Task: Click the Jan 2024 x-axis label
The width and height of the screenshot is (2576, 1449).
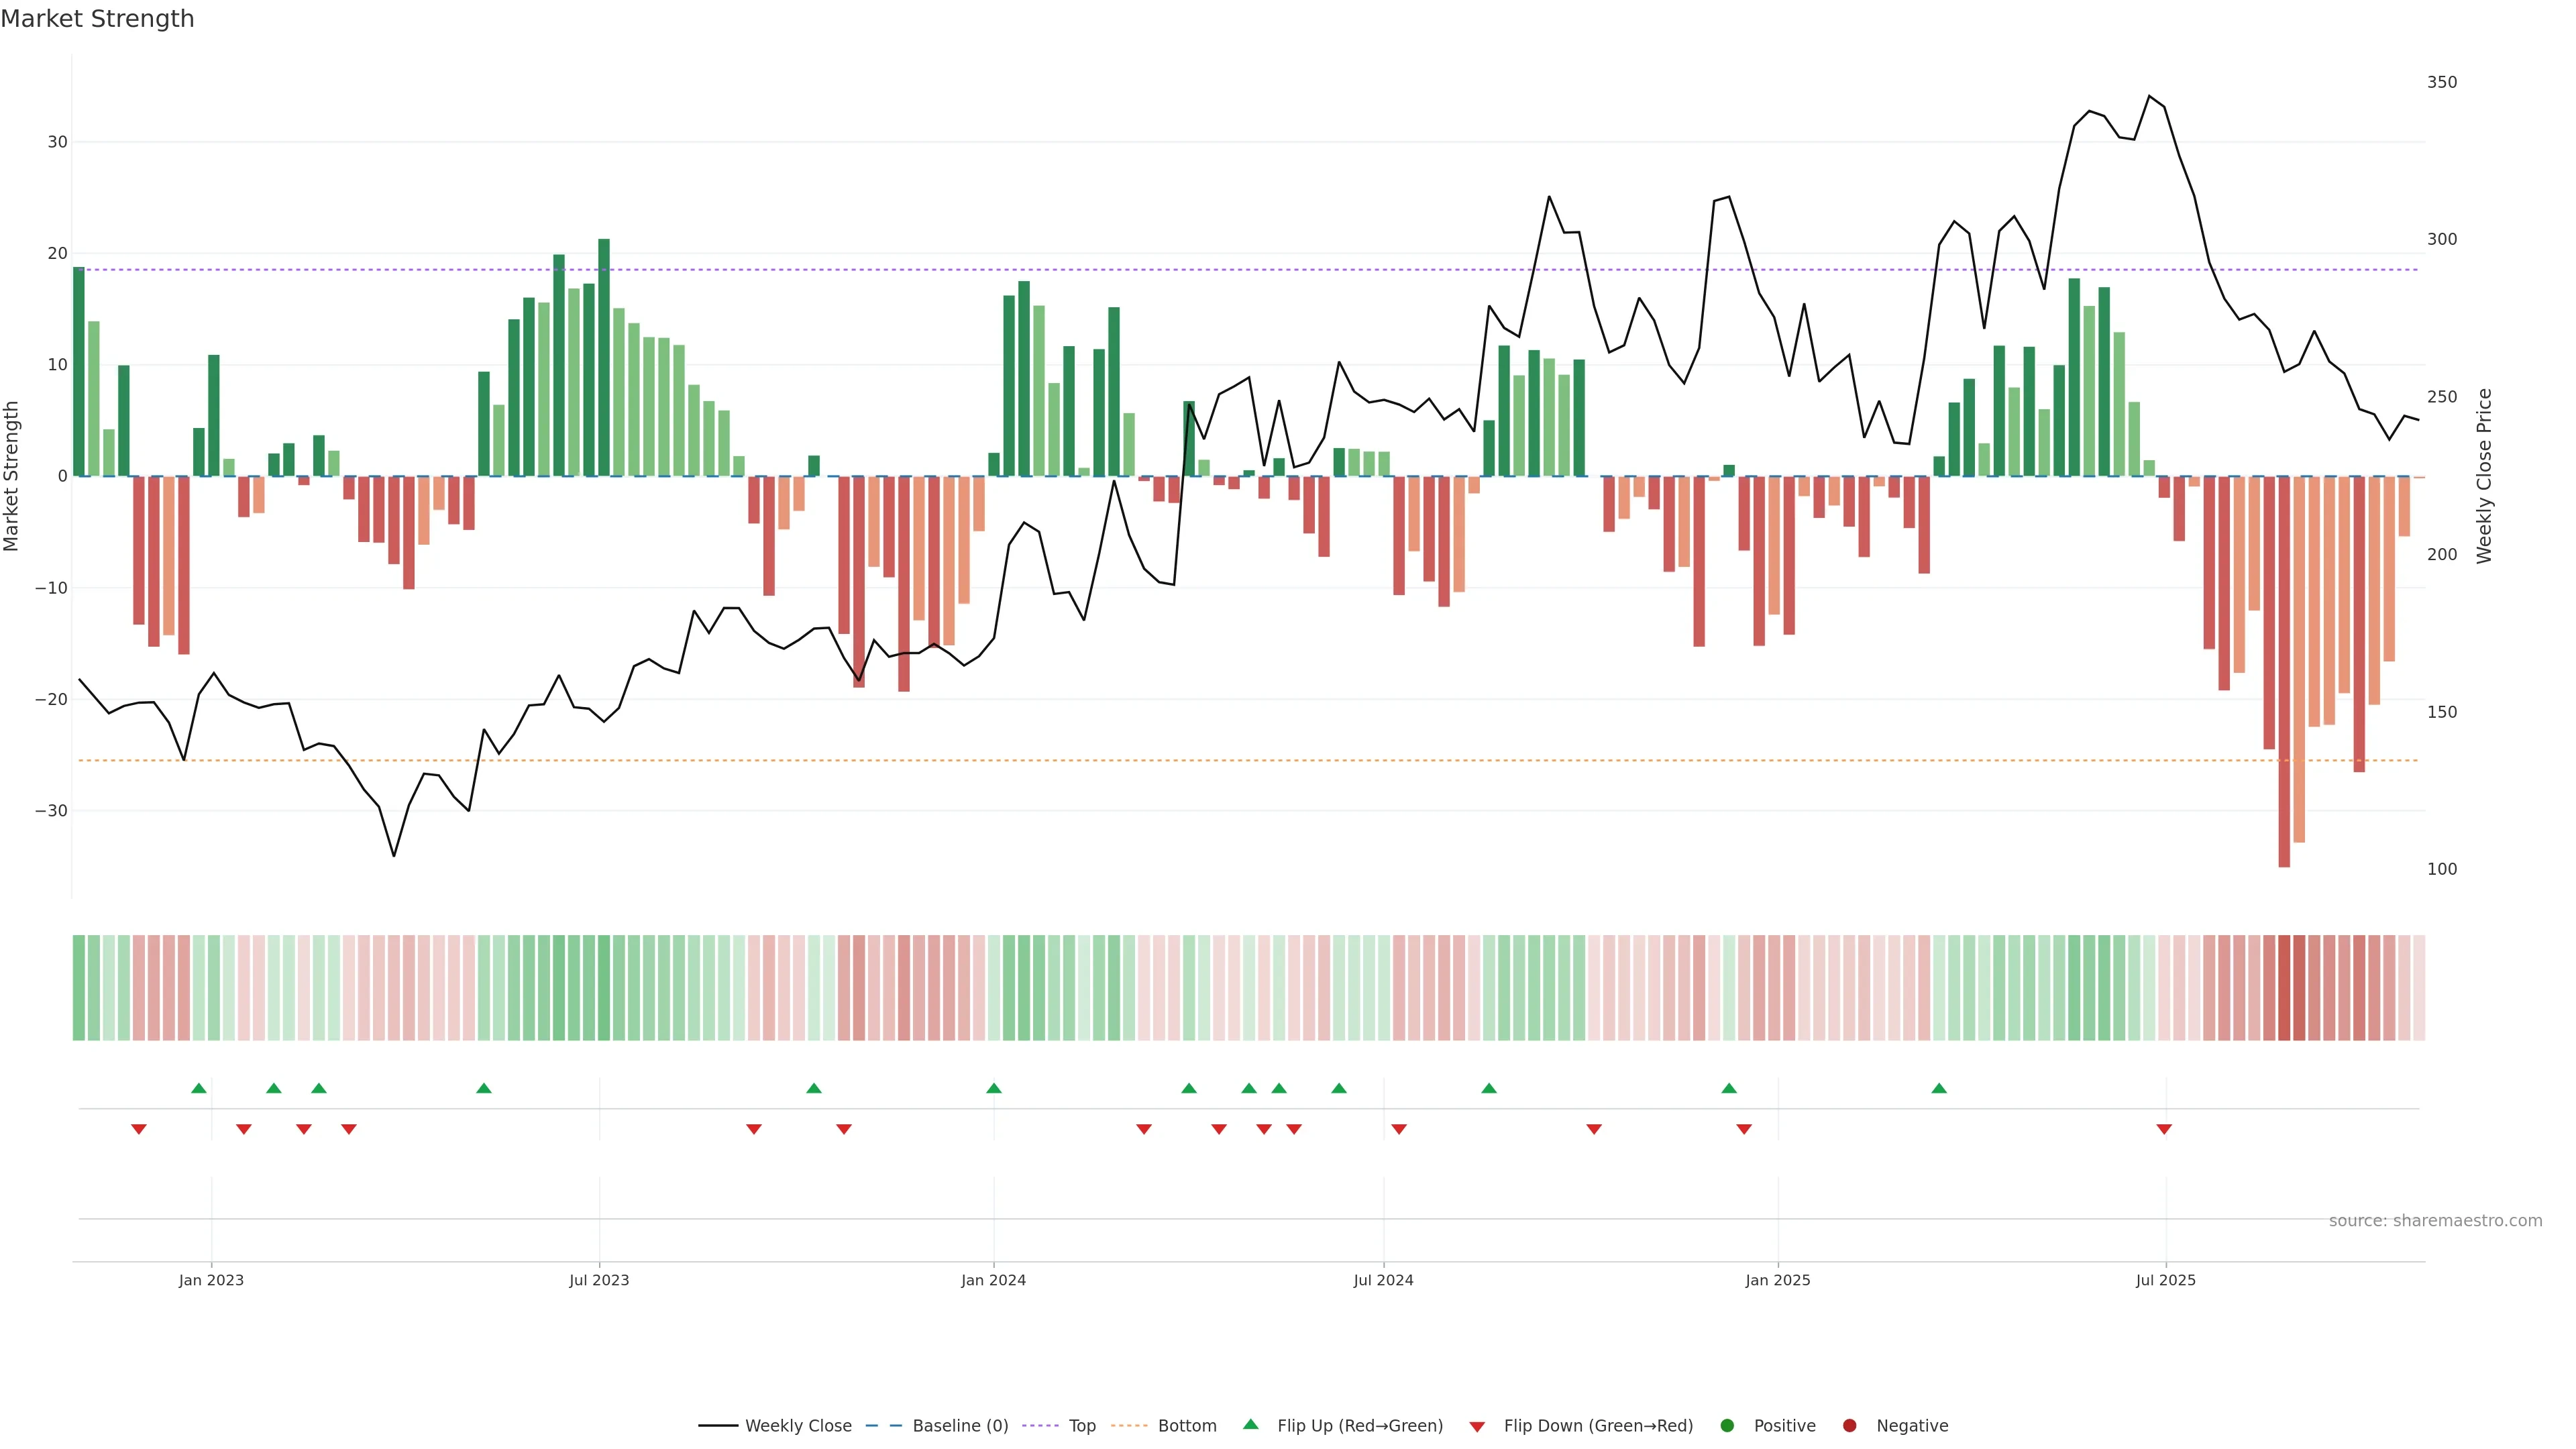Action: tap(993, 1280)
